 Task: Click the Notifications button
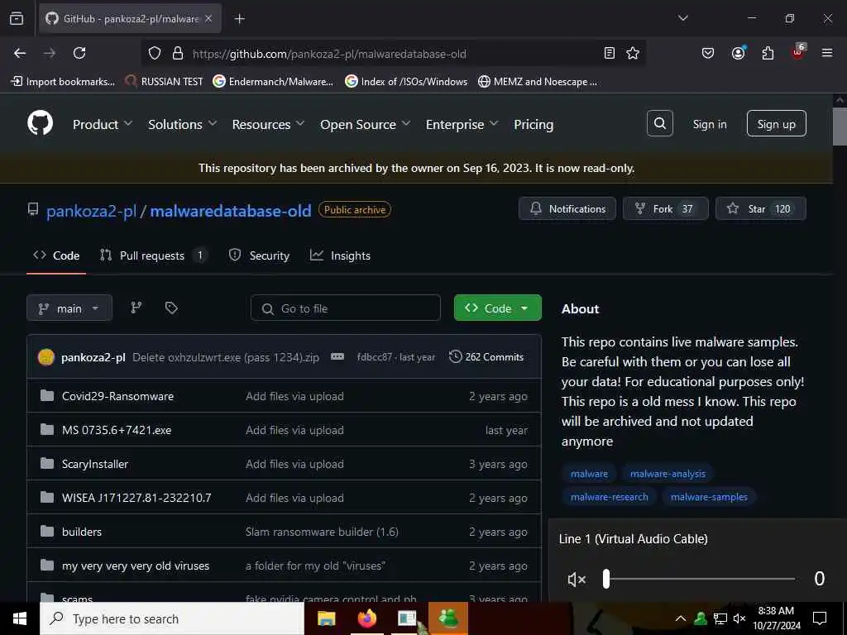pyautogui.click(x=567, y=208)
